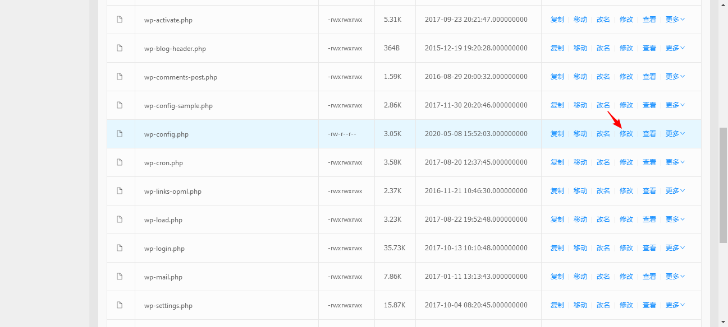The image size is (728, 327).
Task: Copy wp-login.php using 复制
Action: [x=557, y=248]
